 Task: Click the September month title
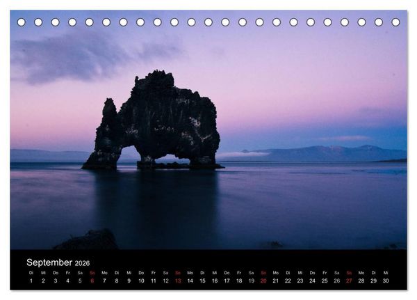coord(49,262)
